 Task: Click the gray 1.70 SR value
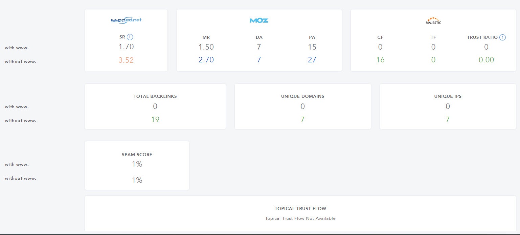[x=126, y=47]
